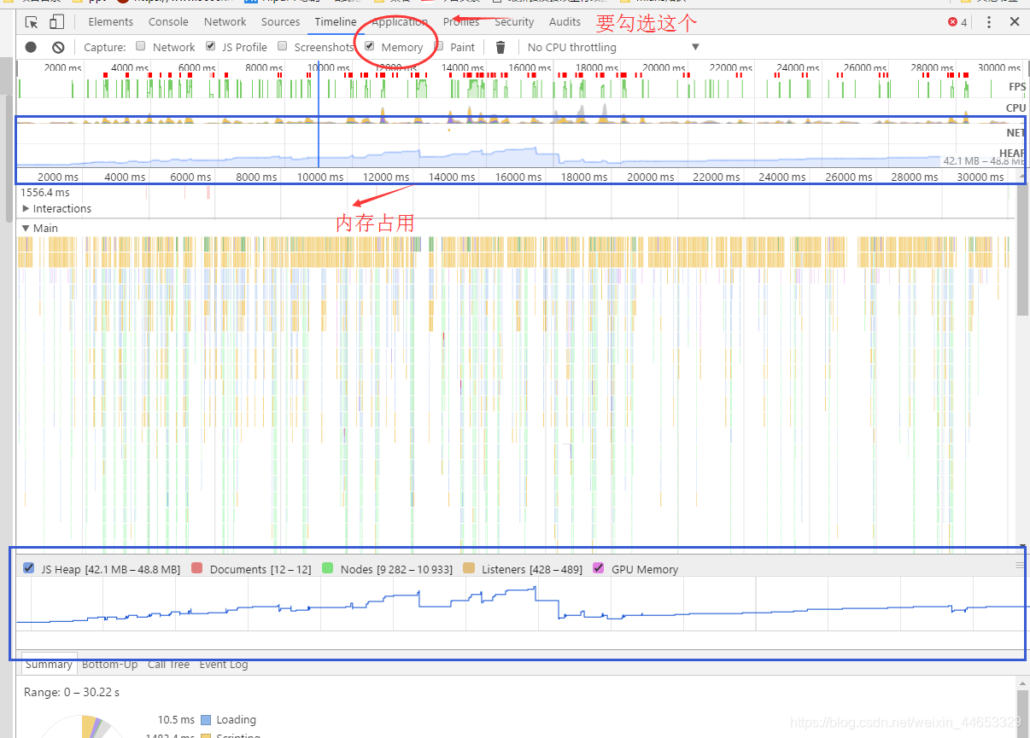Click the trash can collect garbage icon

point(500,48)
